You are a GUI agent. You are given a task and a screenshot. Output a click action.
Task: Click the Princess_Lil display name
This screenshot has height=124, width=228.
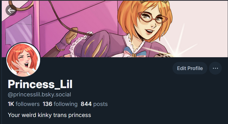pyautogui.click(x=40, y=84)
